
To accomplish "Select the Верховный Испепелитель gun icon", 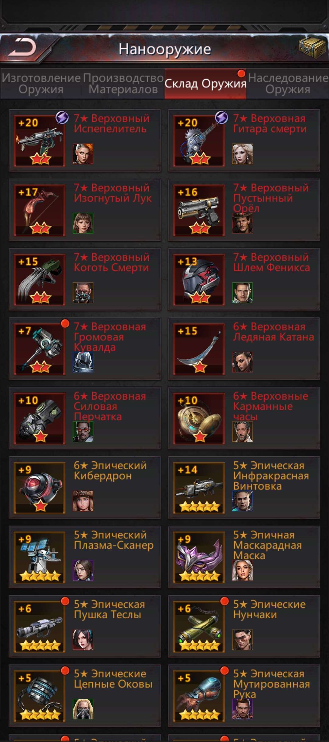I will pos(40,141).
